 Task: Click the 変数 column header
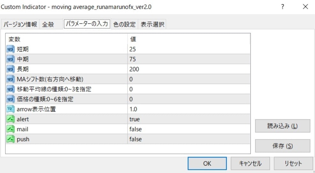click(67, 39)
